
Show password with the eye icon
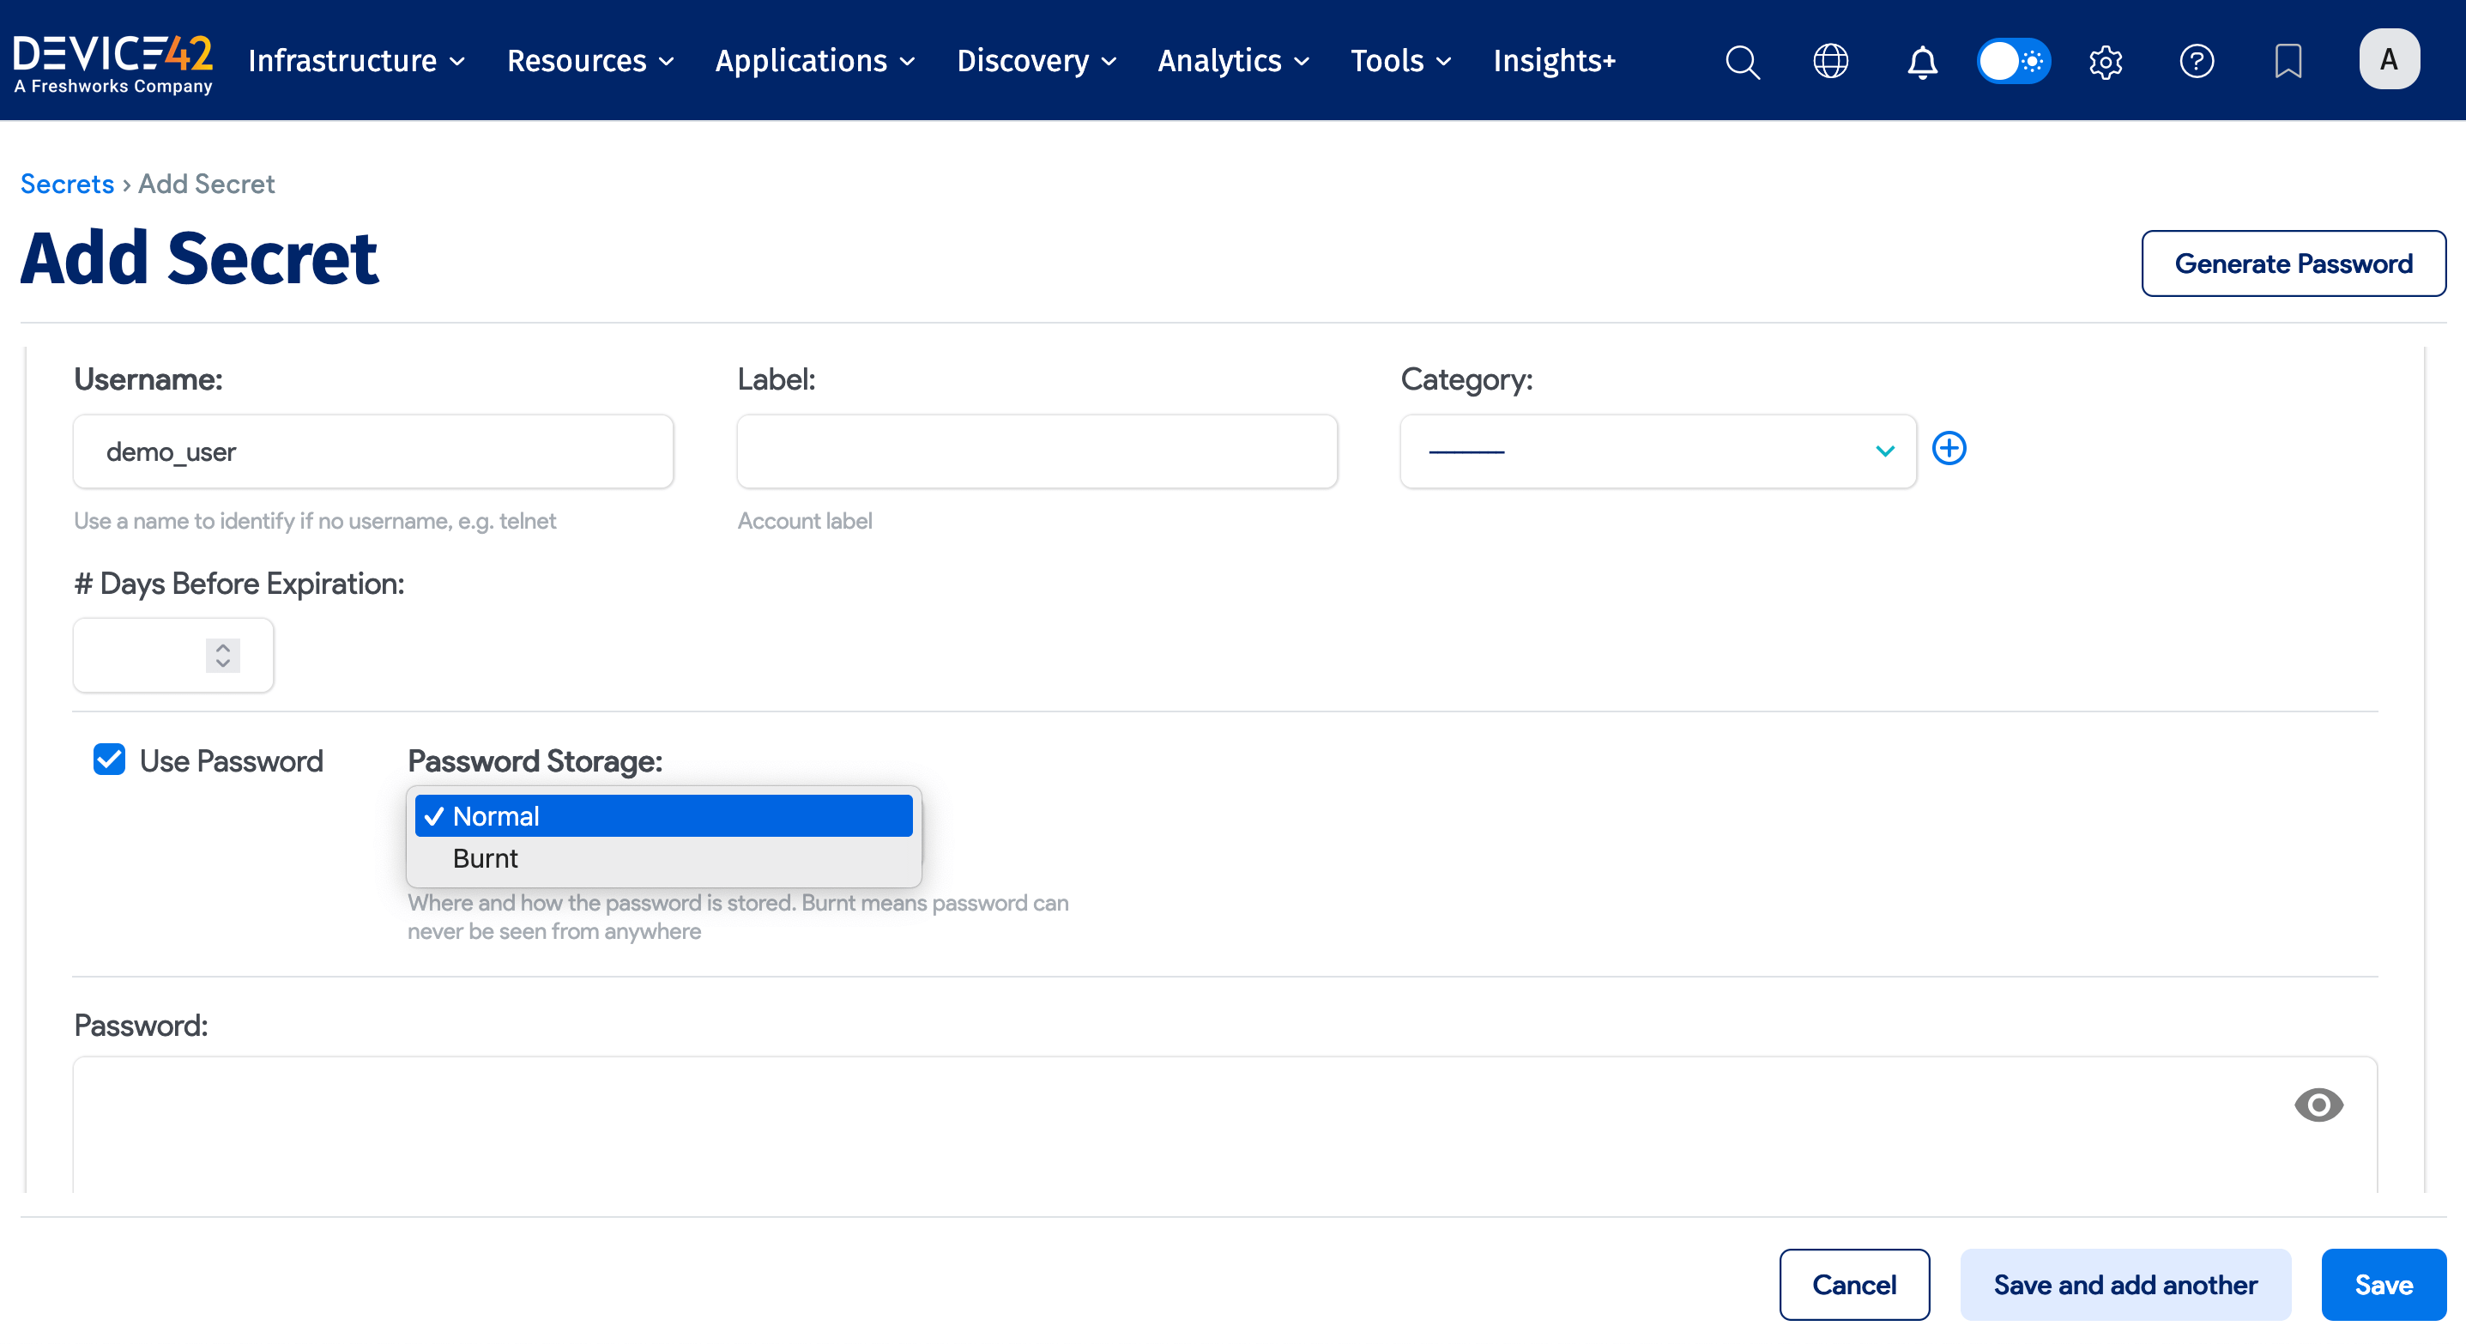pos(2318,1105)
